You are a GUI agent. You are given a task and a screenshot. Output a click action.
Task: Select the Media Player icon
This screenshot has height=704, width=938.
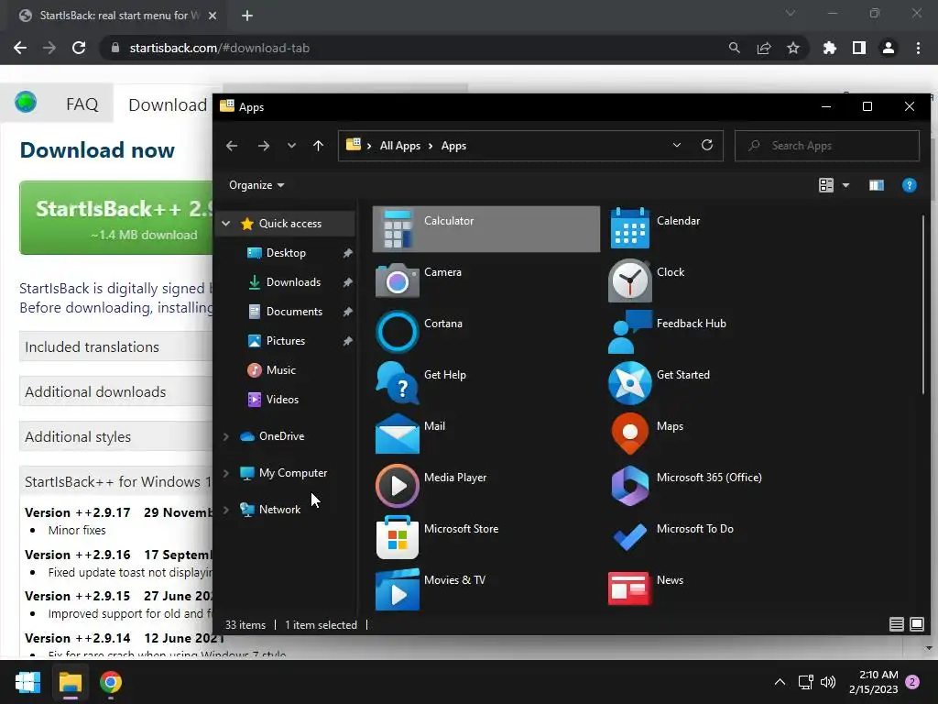coord(398,486)
